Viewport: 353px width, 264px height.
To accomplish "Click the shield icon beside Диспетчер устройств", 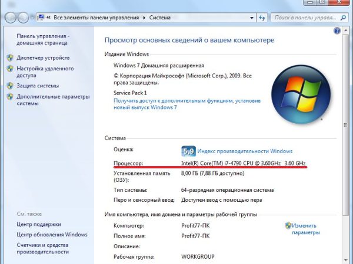I will tap(9, 58).
